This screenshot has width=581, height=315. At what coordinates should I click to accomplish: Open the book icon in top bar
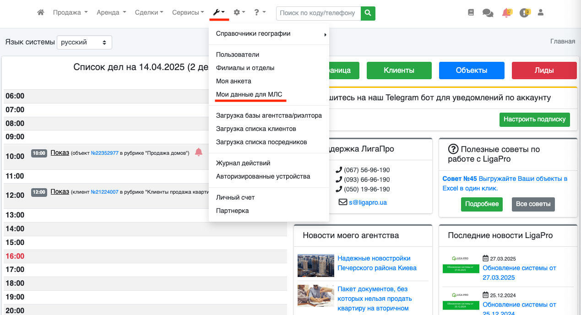pos(471,13)
